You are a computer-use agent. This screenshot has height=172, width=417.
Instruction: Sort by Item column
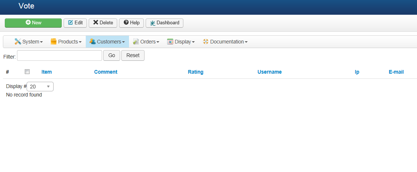47,72
